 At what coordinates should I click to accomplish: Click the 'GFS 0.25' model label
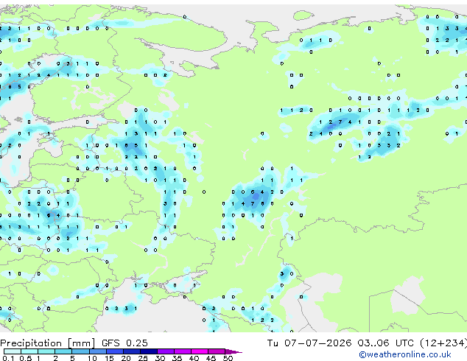click(124, 343)
